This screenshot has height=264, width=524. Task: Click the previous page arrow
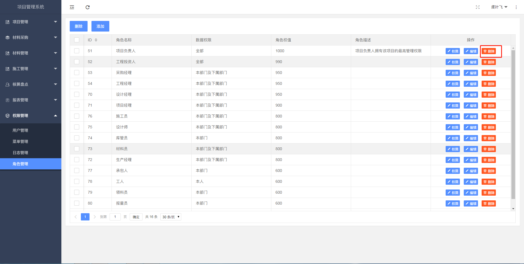tap(76, 217)
